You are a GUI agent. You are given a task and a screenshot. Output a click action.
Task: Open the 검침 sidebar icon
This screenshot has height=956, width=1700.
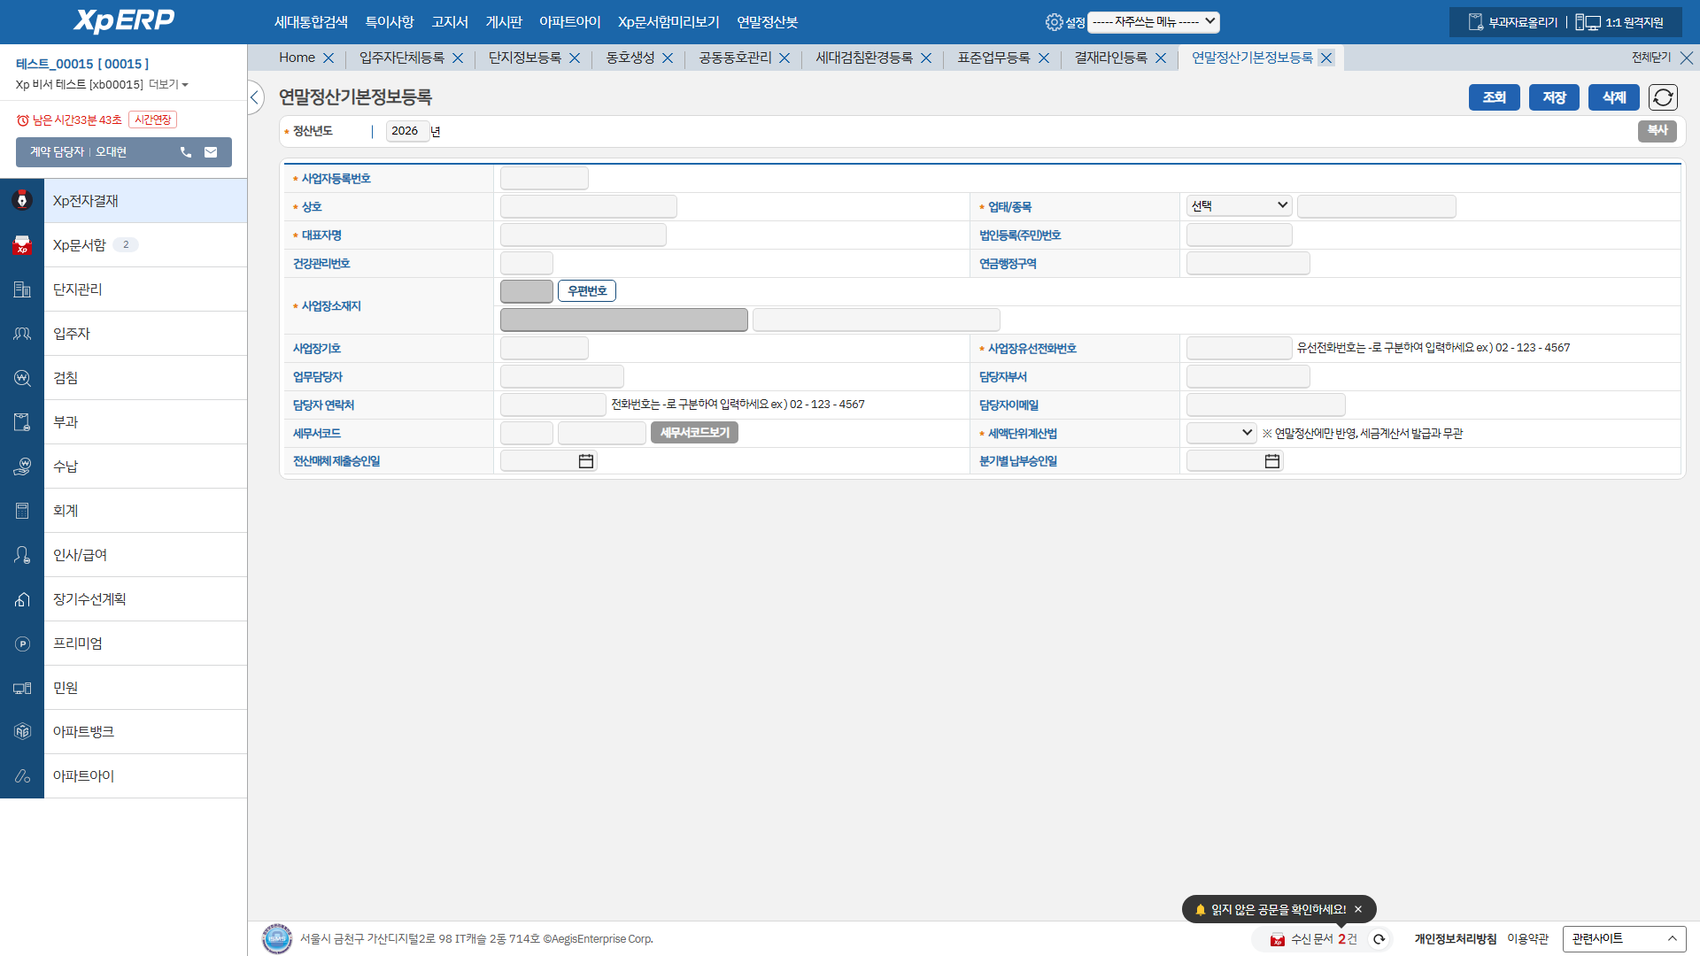(x=22, y=378)
